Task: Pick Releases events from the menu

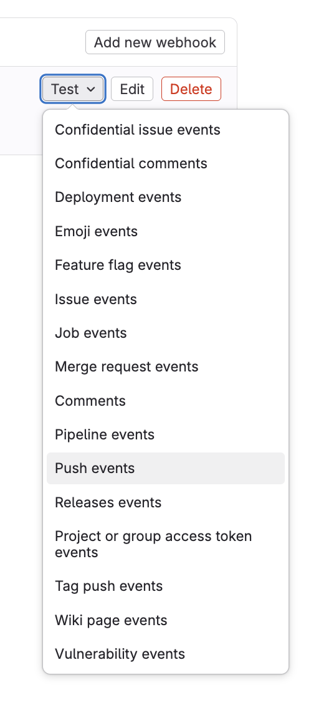Action: pos(166,502)
